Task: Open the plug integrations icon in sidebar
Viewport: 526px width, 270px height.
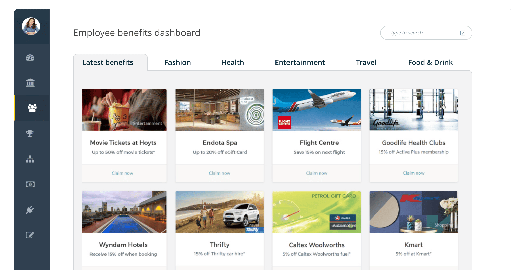Action: coord(30,210)
